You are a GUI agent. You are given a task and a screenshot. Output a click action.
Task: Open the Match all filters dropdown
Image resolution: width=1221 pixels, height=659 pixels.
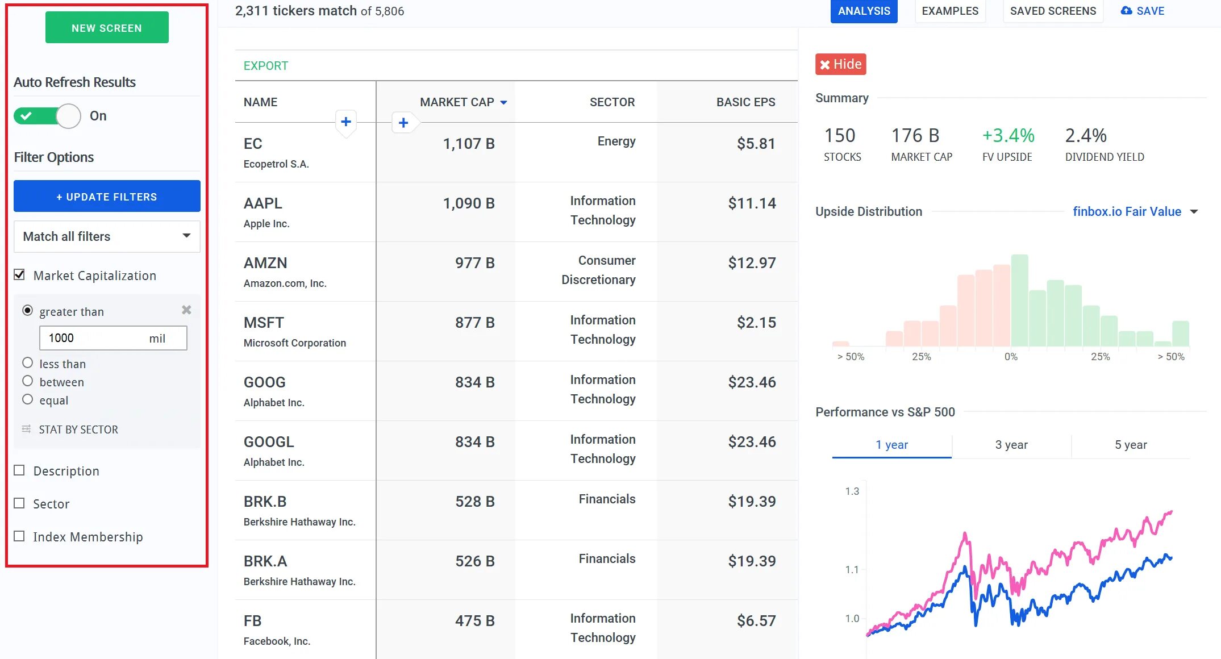(x=107, y=236)
